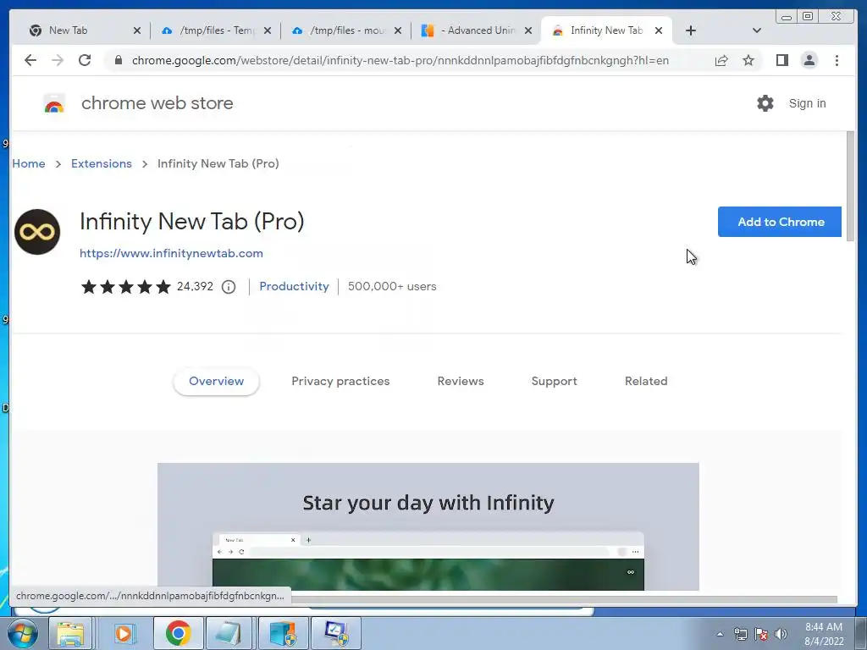Go to Home breadcrumb
867x650 pixels.
pos(29,163)
